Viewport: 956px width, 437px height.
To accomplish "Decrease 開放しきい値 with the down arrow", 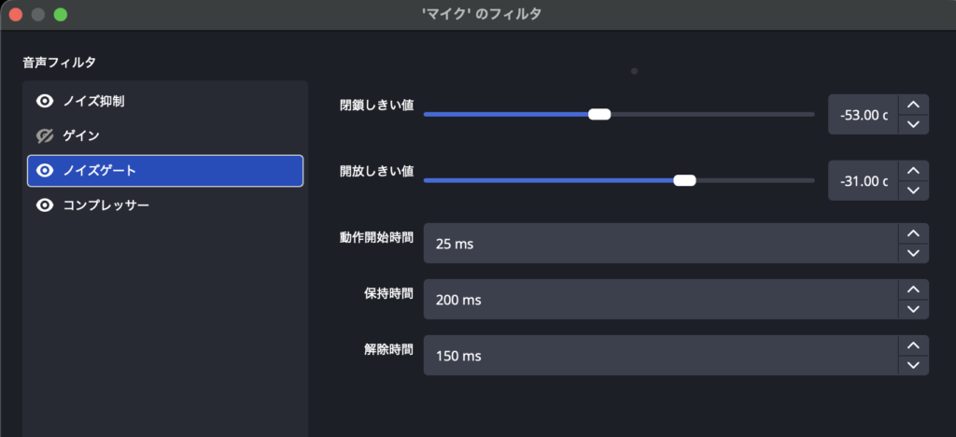I will point(912,190).
